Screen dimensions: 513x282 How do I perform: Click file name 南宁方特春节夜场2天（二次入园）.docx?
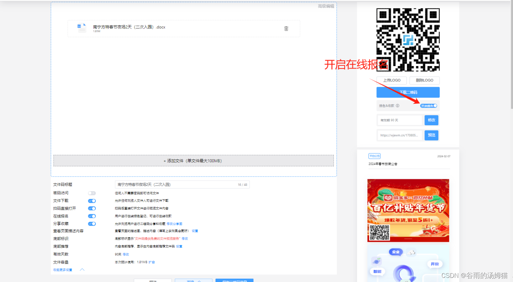[129, 27]
